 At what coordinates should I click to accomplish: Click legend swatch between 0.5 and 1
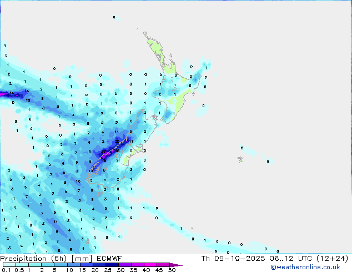(22, 265)
